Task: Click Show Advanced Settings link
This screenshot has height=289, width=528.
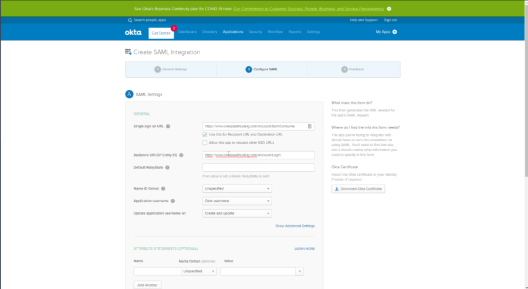Action: click(295, 226)
